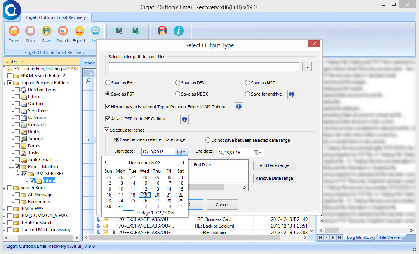Select the RE: Business Card email row
This screenshot has height=254, width=419.
202,219
